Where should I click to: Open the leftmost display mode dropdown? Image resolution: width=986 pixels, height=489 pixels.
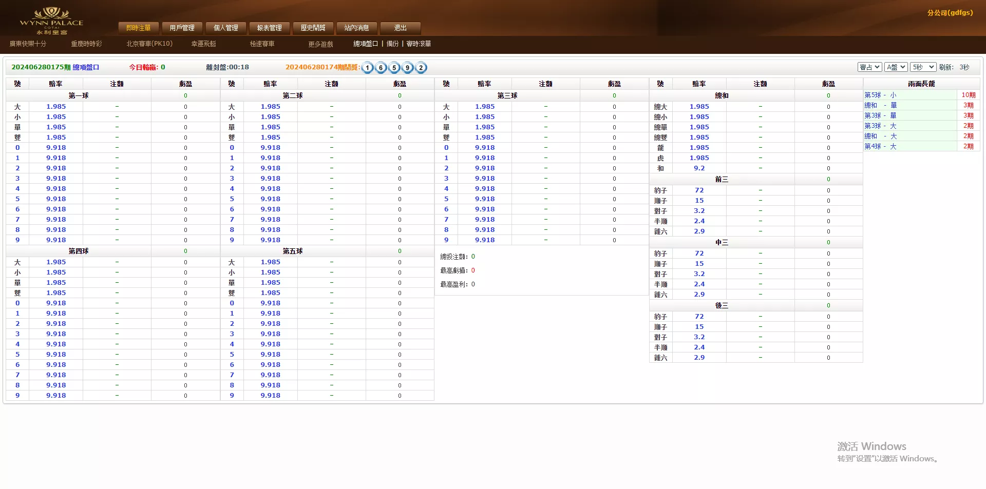[x=869, y=67]
